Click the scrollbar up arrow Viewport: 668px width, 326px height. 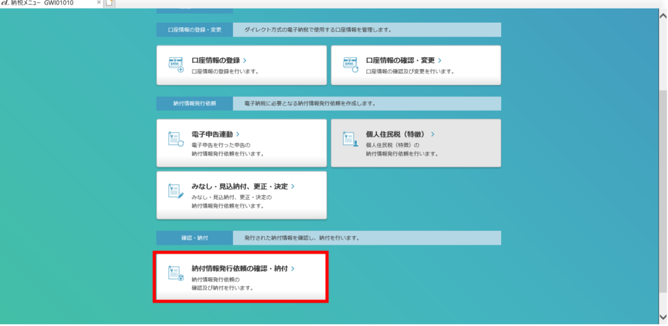pyautogui.click(x=663, y=14)
